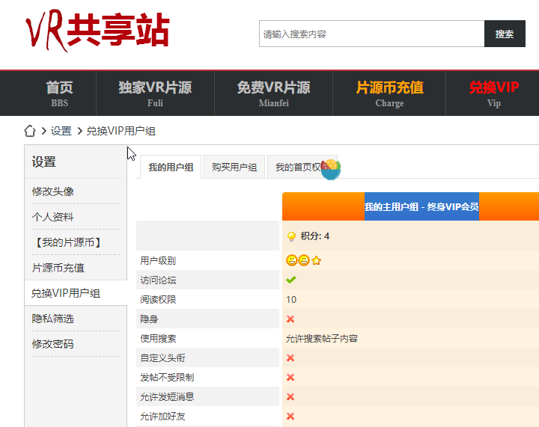Open 免费VR片源 Mianfei navigation item

274,93
